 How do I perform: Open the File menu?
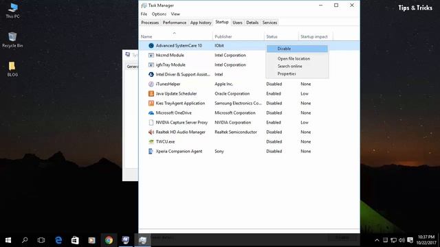tap(144, 14)
